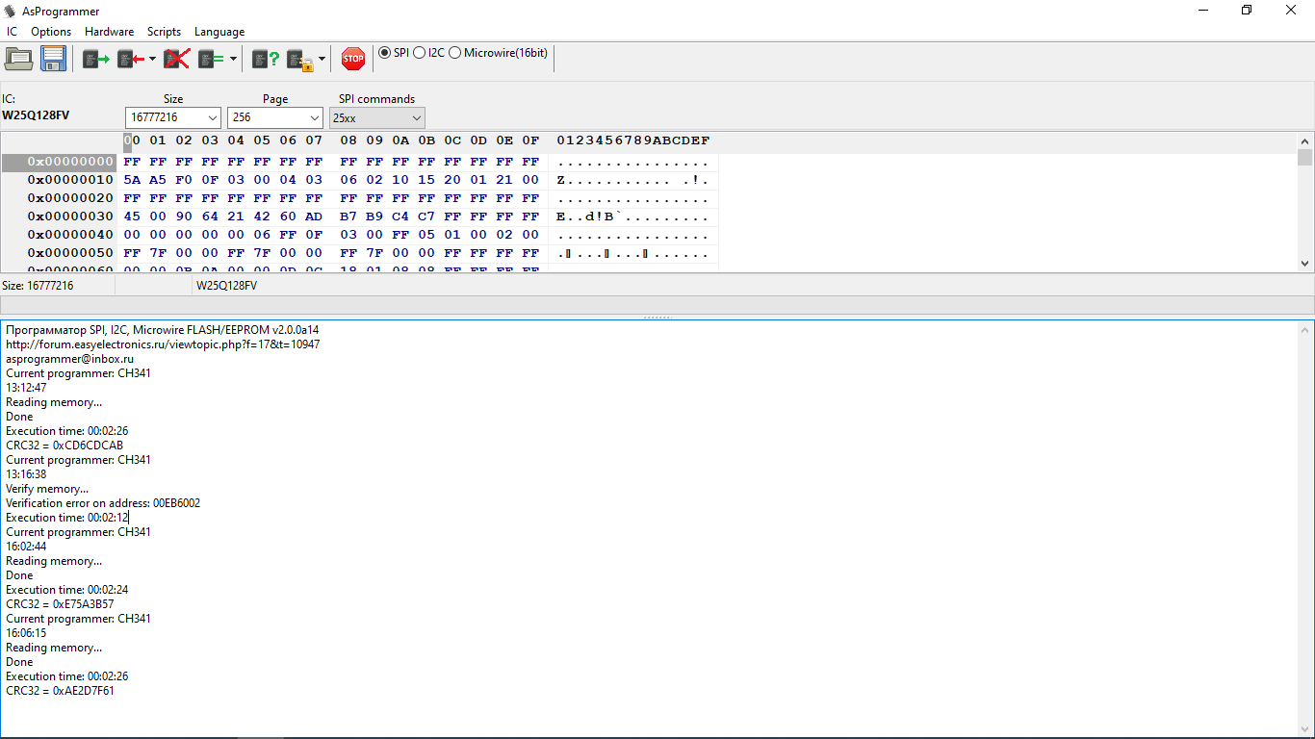Click the asprogrammer@inbox.ru log line
Screen dimensions: 1315x739
[x=69, y=359]
